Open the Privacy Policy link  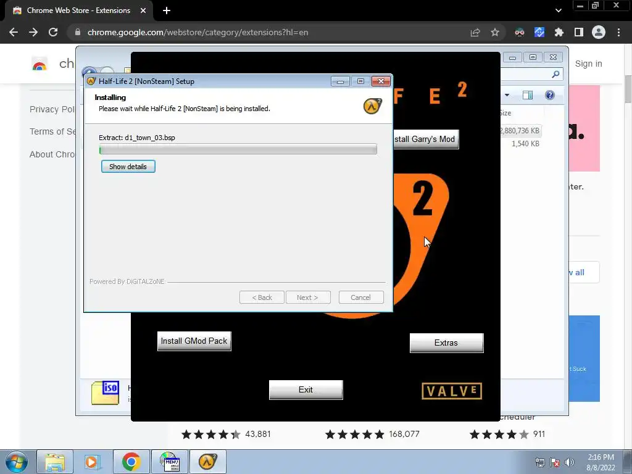(x=52, y=109)
